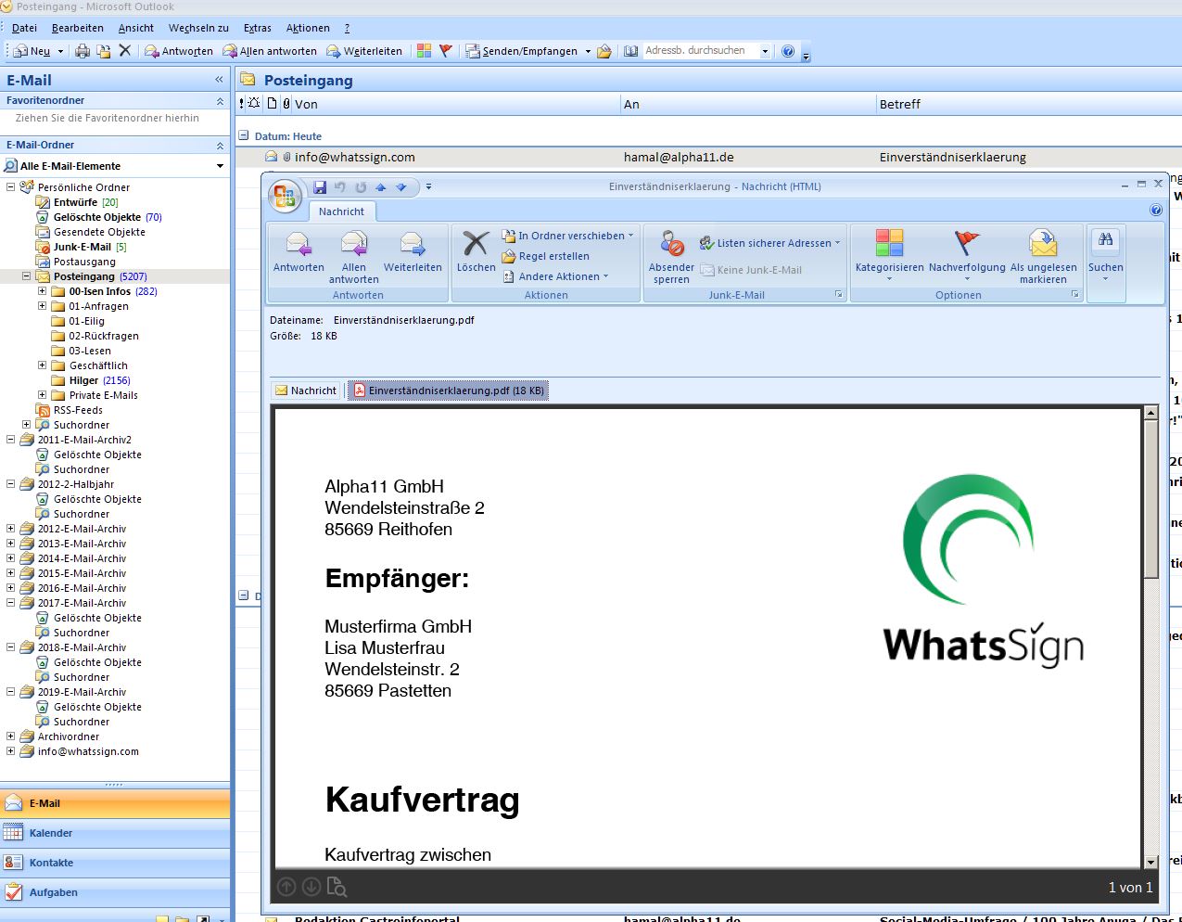Viewport: 1182px width, 922px height.
Task: Sort inbox by attachment paperclip column icon
Action: (286, 104)
